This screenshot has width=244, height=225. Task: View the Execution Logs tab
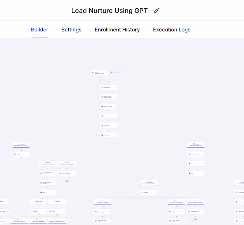pos(172,30)
